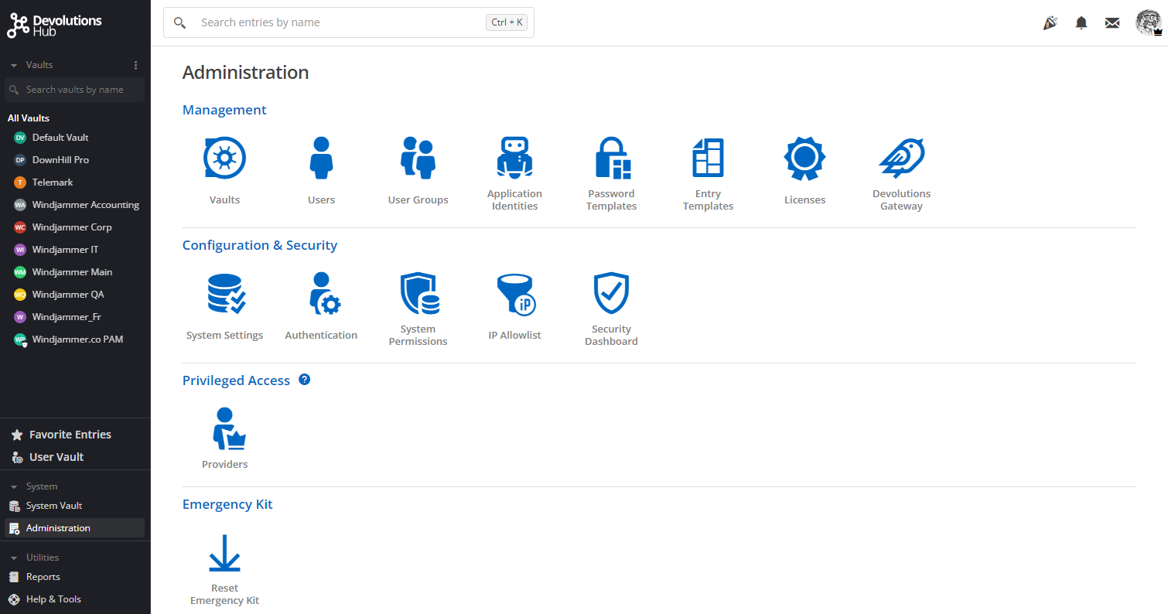Screen dimensions: 1168x614
Task: Collapse the System section arrow
Action: click(14, 487)
